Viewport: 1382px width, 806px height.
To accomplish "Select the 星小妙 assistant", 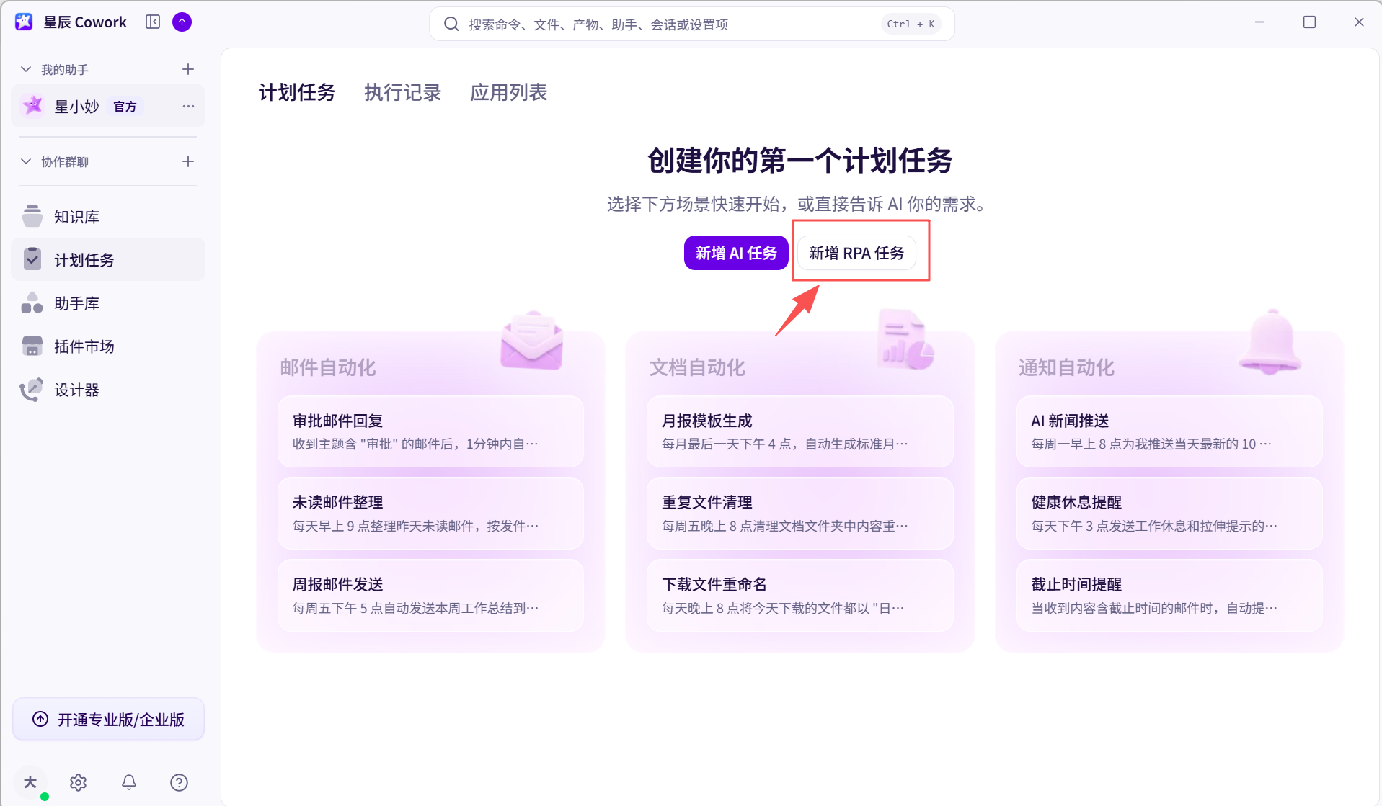I will point(108,107).
